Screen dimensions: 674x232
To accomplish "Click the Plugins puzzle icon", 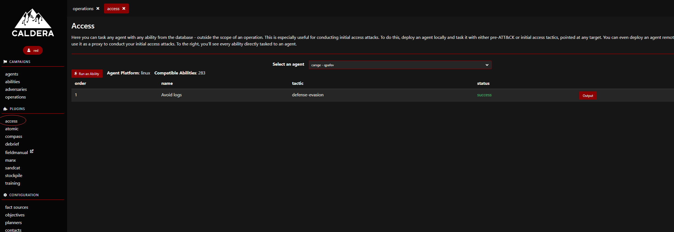I will 5,109.
